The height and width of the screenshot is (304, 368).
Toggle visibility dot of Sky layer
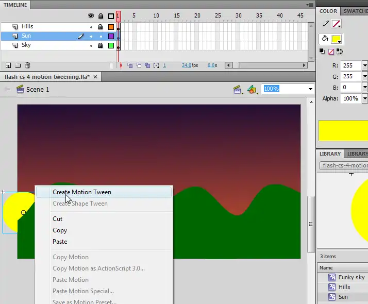point(91,45)
